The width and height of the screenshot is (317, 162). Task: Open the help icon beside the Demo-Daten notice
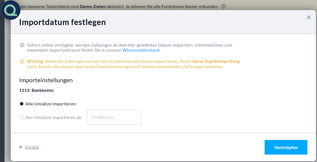pos(223,6)
